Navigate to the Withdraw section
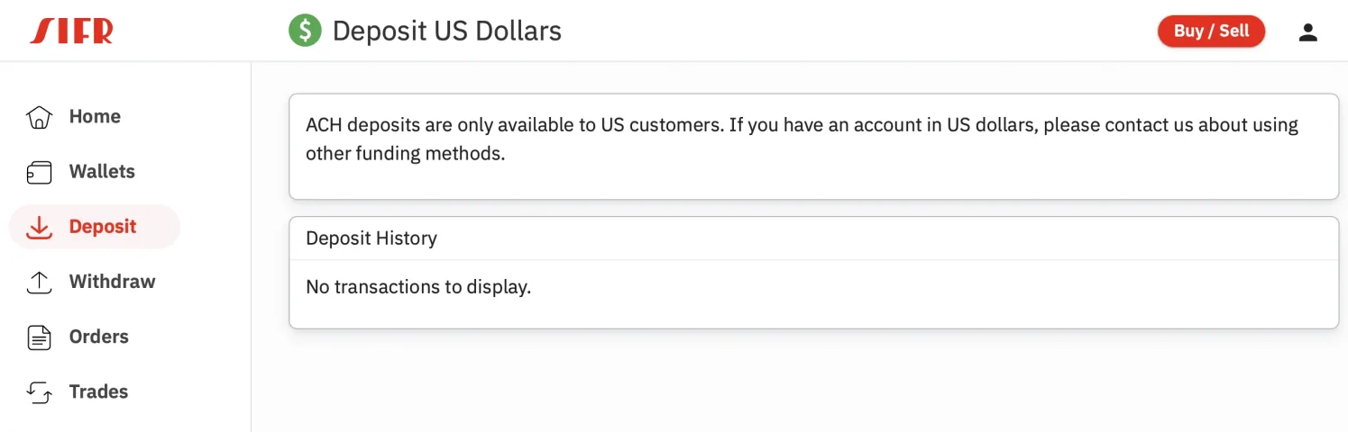This screenshot has width=1348, height=432. point(112,281)
